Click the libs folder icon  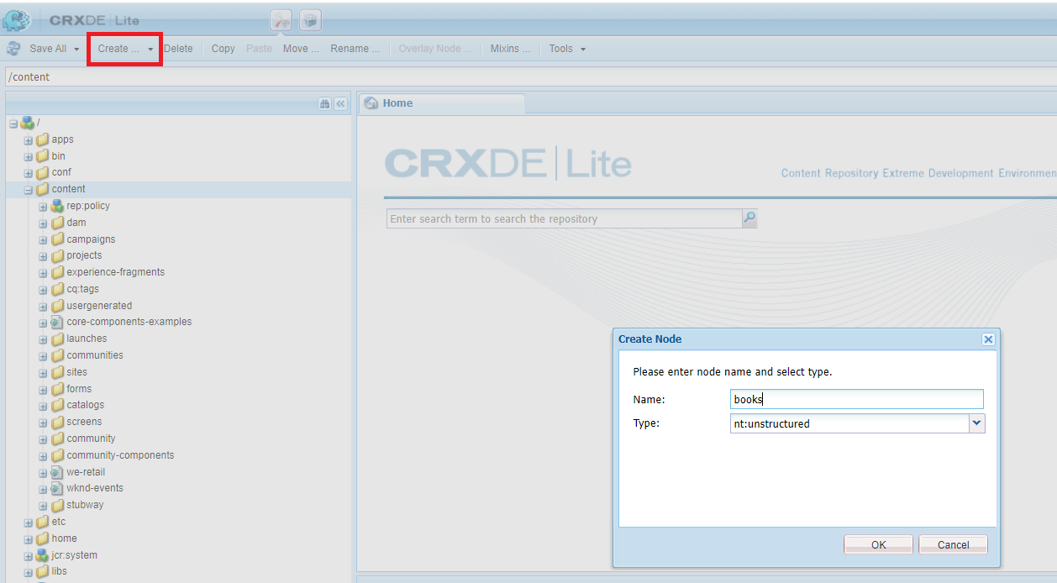coord(42,571)
